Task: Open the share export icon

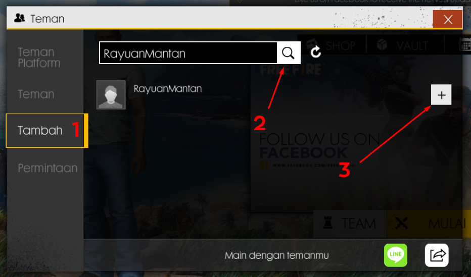Action: point(437,255)
